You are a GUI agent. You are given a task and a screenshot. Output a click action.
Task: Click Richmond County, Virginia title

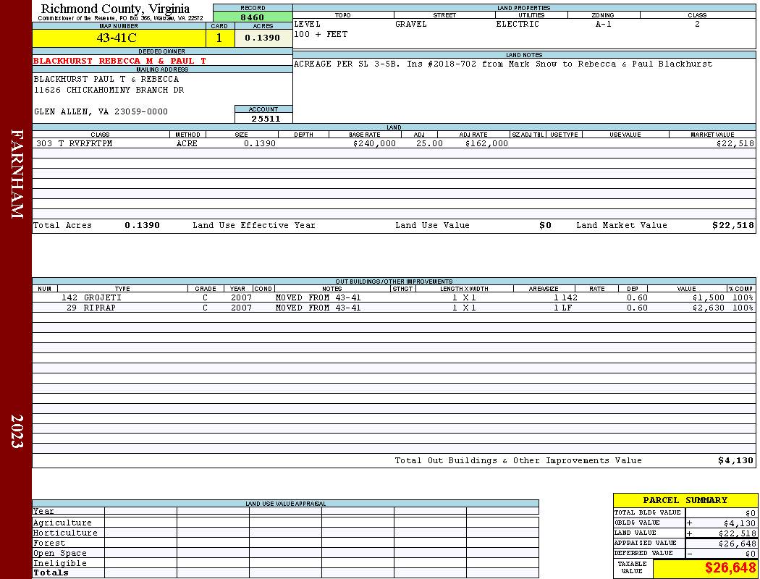[115, 9]
